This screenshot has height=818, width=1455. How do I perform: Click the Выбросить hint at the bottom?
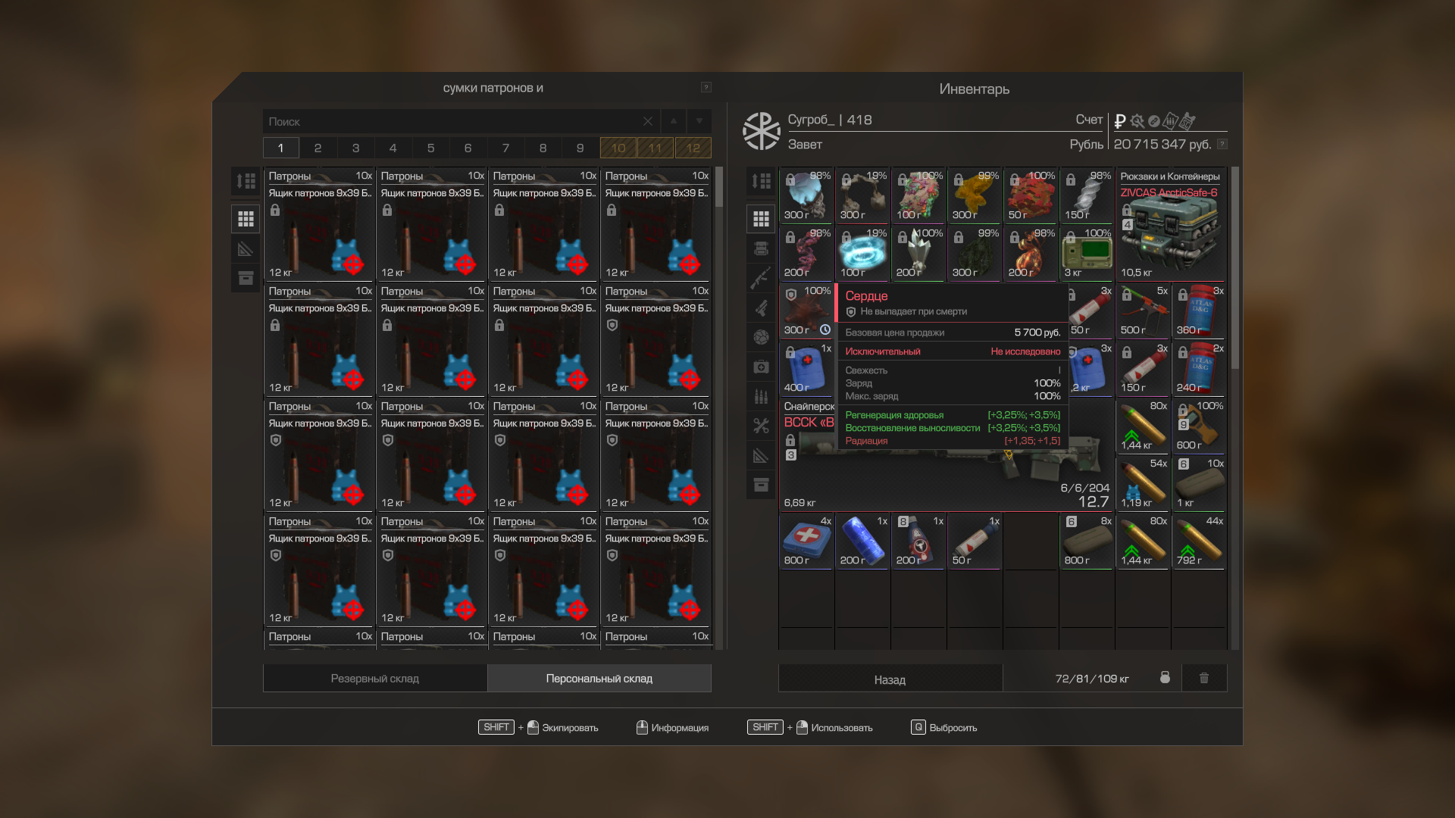[944, 727]
